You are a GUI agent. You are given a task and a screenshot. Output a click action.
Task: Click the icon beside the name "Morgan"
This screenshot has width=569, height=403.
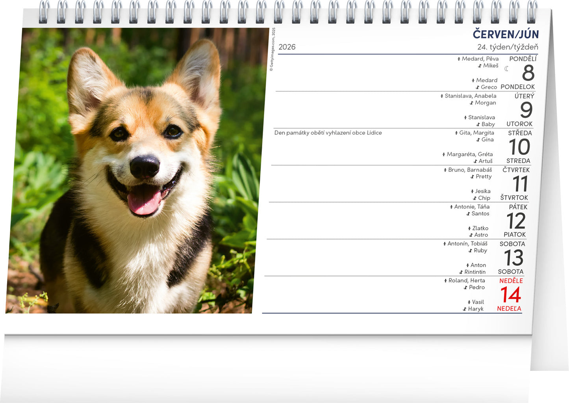pyautogui.click(x=471, y=103)
